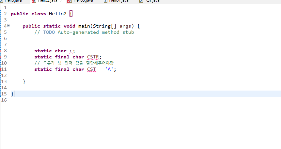Image resolution: width=281 pixels, height=149 pixels.
Task: Click 'Auto-generated method stub' comment text
Action: pos(96,32)
